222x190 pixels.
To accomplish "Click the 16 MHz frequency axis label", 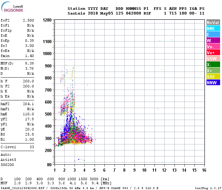I will (x=204, y=170).
